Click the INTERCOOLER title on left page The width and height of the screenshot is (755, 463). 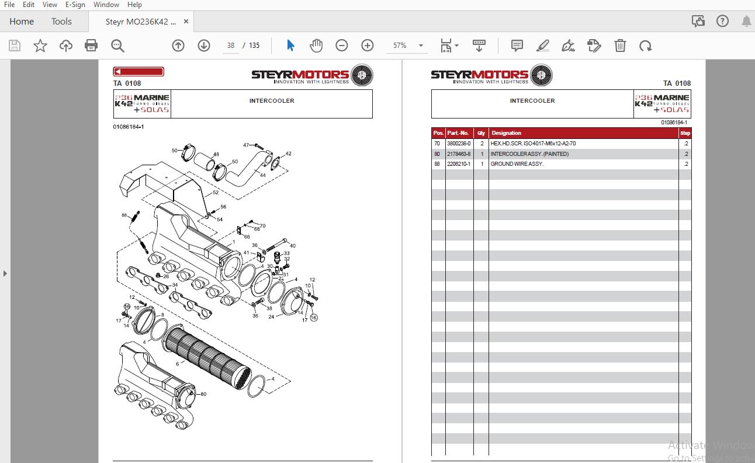(x=272, y=100)
